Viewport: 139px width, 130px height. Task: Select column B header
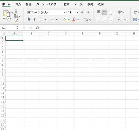click(x=31, y=34)
